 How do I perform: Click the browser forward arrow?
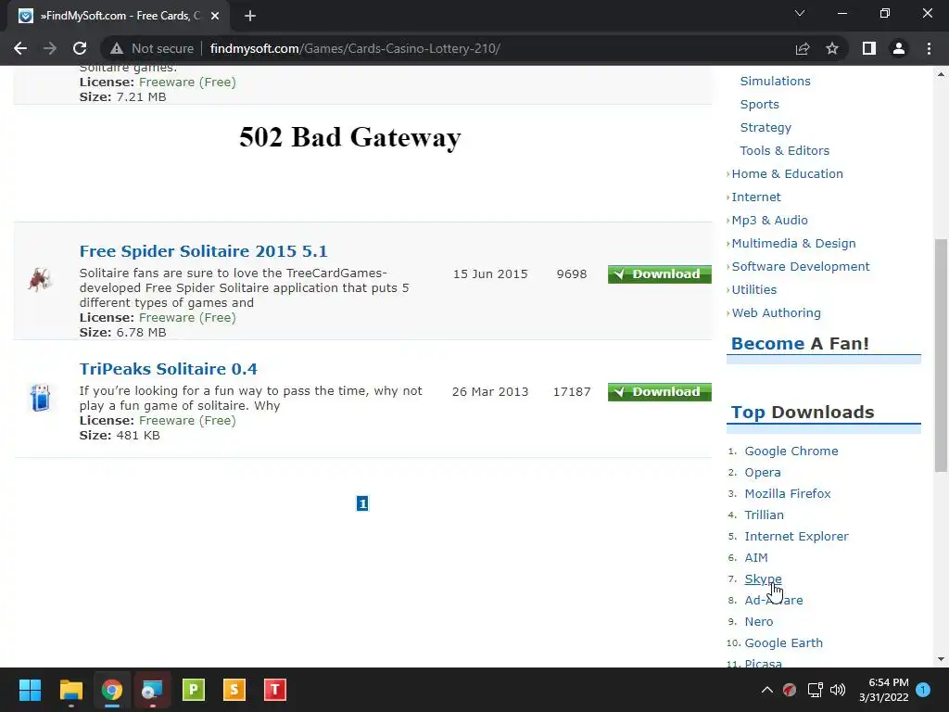tap(50, 48)
